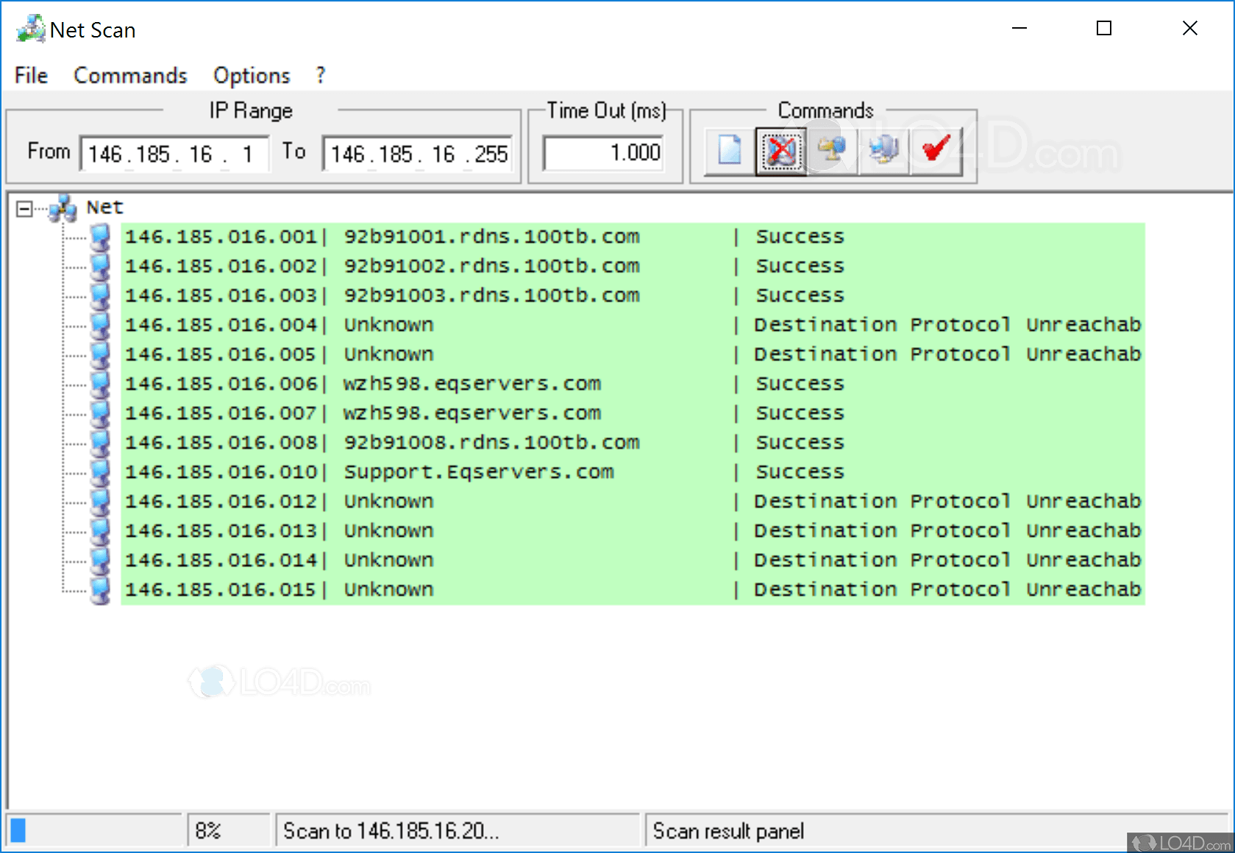
Task: Click computer icon for 146.185.016.007
Action: [100, 413]
